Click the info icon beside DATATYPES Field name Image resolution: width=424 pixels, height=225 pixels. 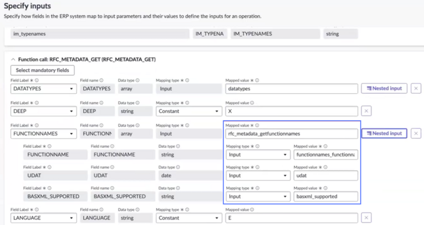(102, 80)
